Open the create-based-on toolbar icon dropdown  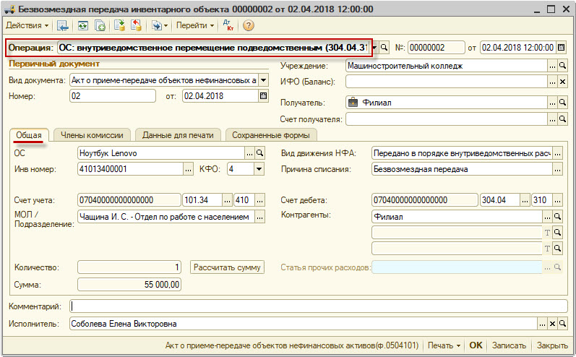(x=160, y=25)
